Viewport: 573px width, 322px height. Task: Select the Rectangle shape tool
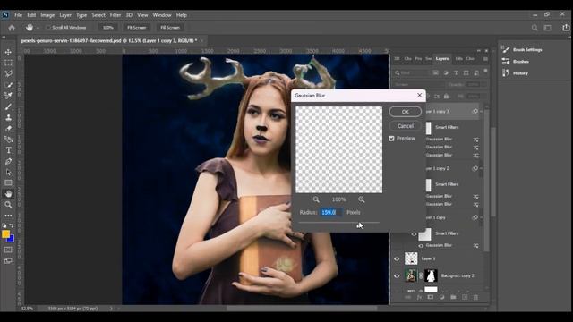pos(8,182)
